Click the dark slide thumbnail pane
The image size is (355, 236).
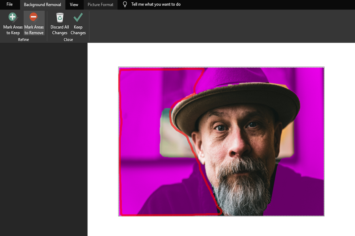click(x=43, y=138)
